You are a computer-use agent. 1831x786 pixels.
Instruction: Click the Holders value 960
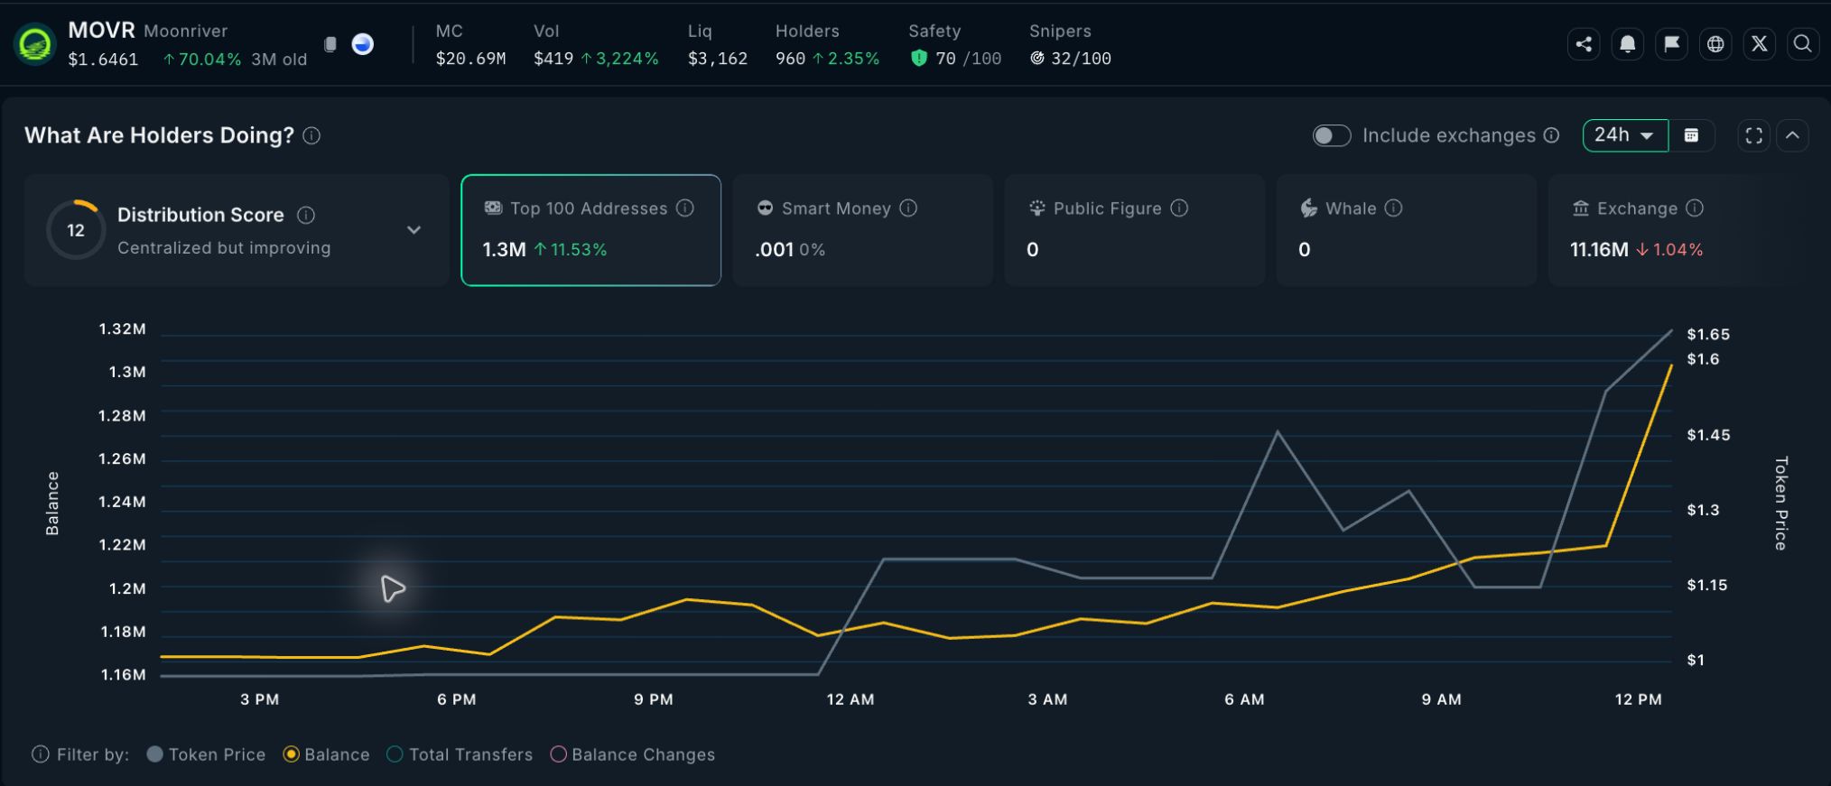[790, 59]
